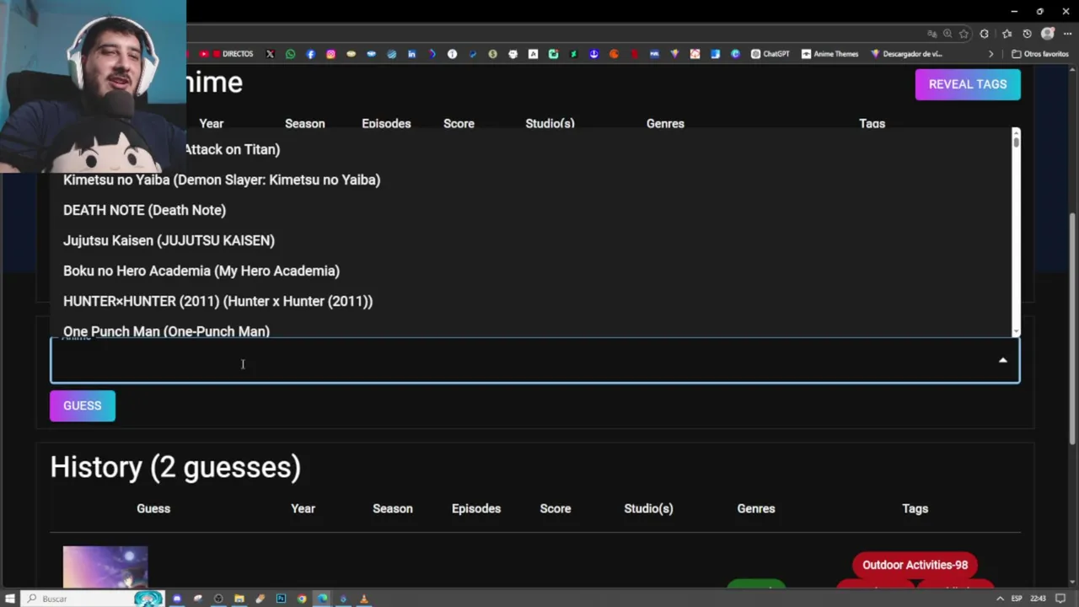
Task: Add this page to favorites with the star
Action: (x=964, y=34)
